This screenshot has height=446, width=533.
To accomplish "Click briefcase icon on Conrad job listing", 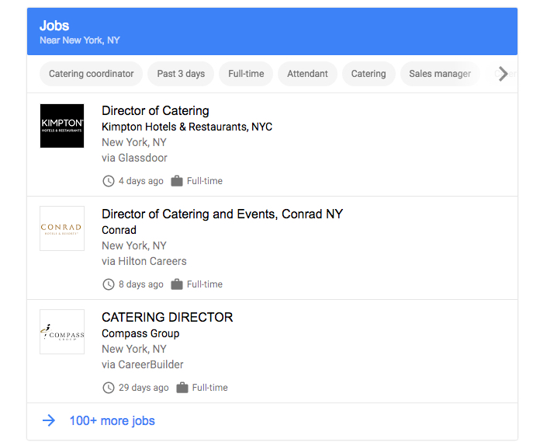I will click(177, 284).
